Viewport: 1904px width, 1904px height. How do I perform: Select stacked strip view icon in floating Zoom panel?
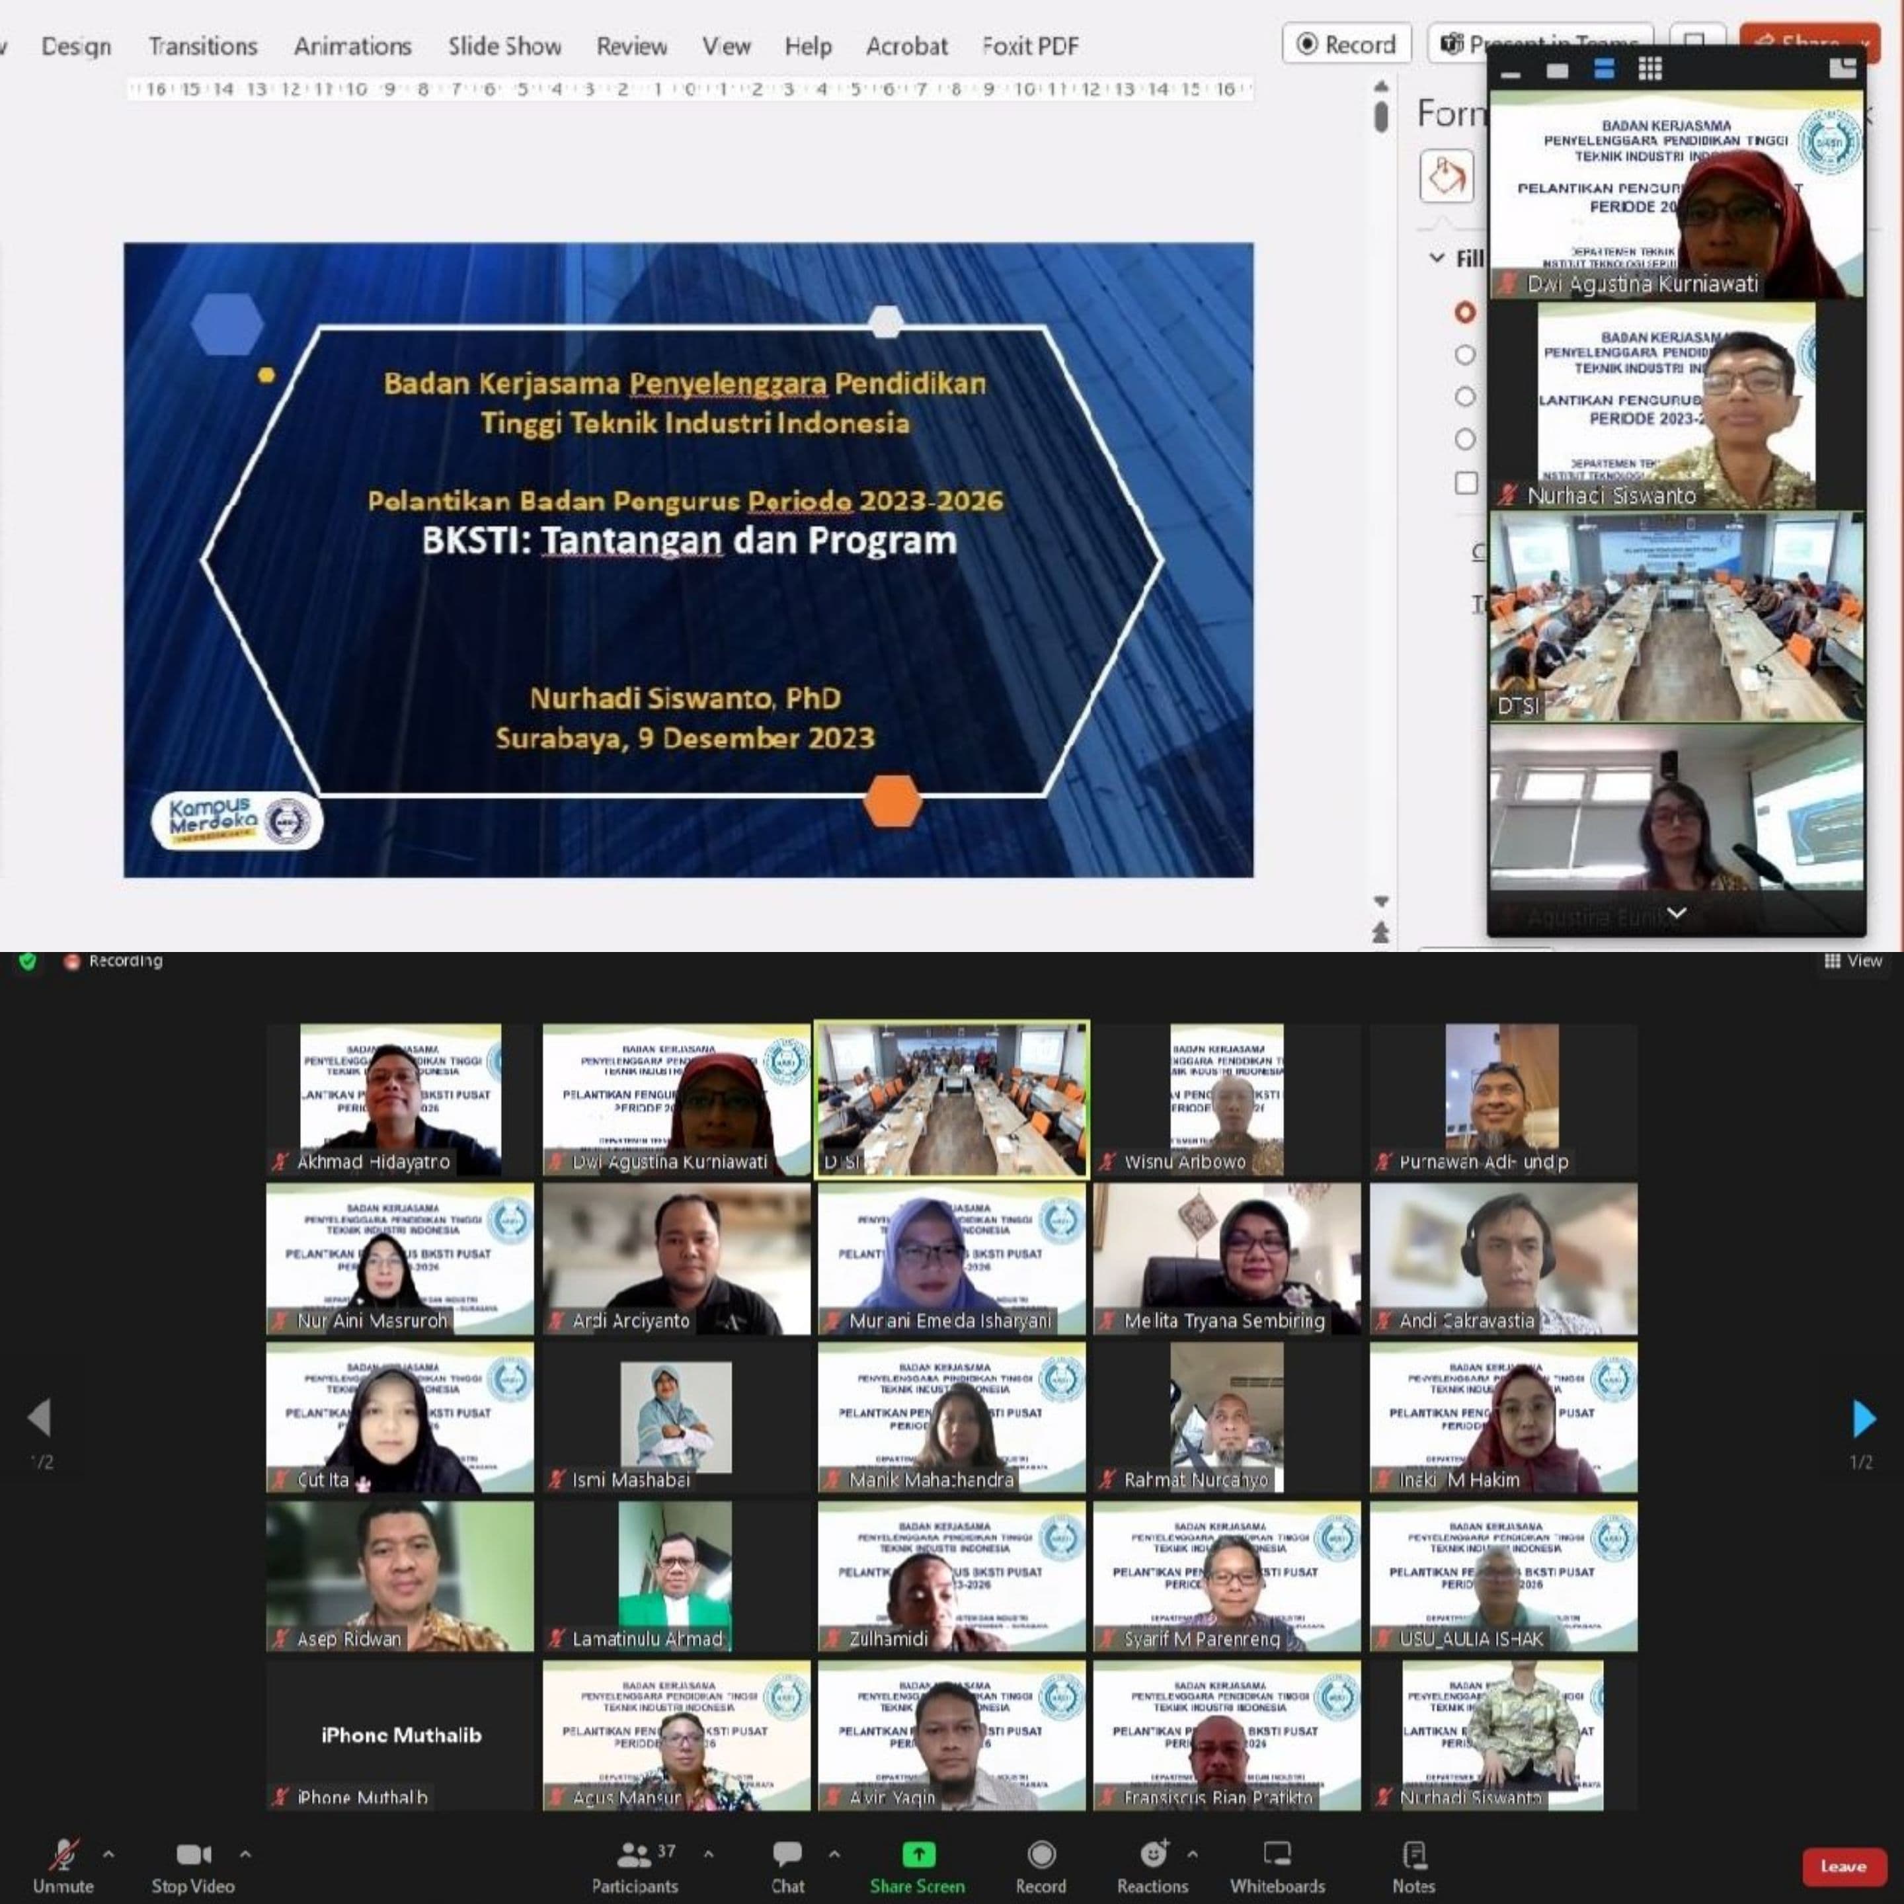pyautogui.click(x=1605, y=69)
